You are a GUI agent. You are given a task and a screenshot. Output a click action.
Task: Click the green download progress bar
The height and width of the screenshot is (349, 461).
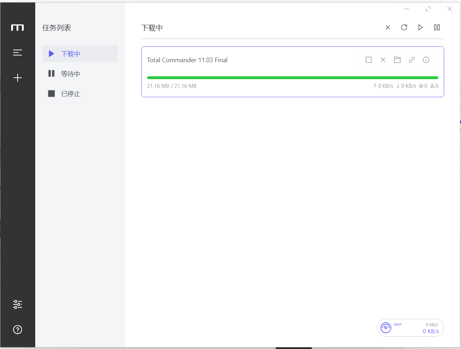click(x=293, y=78)
